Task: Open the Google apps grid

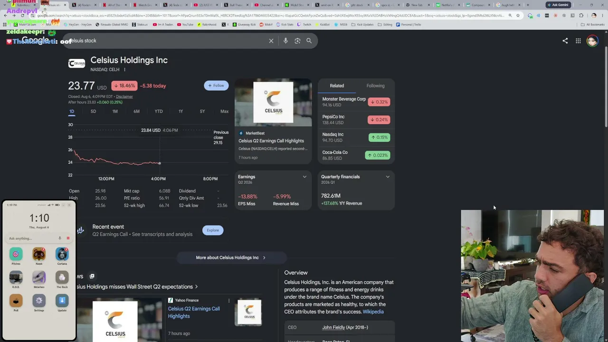Action: (578, 41)
